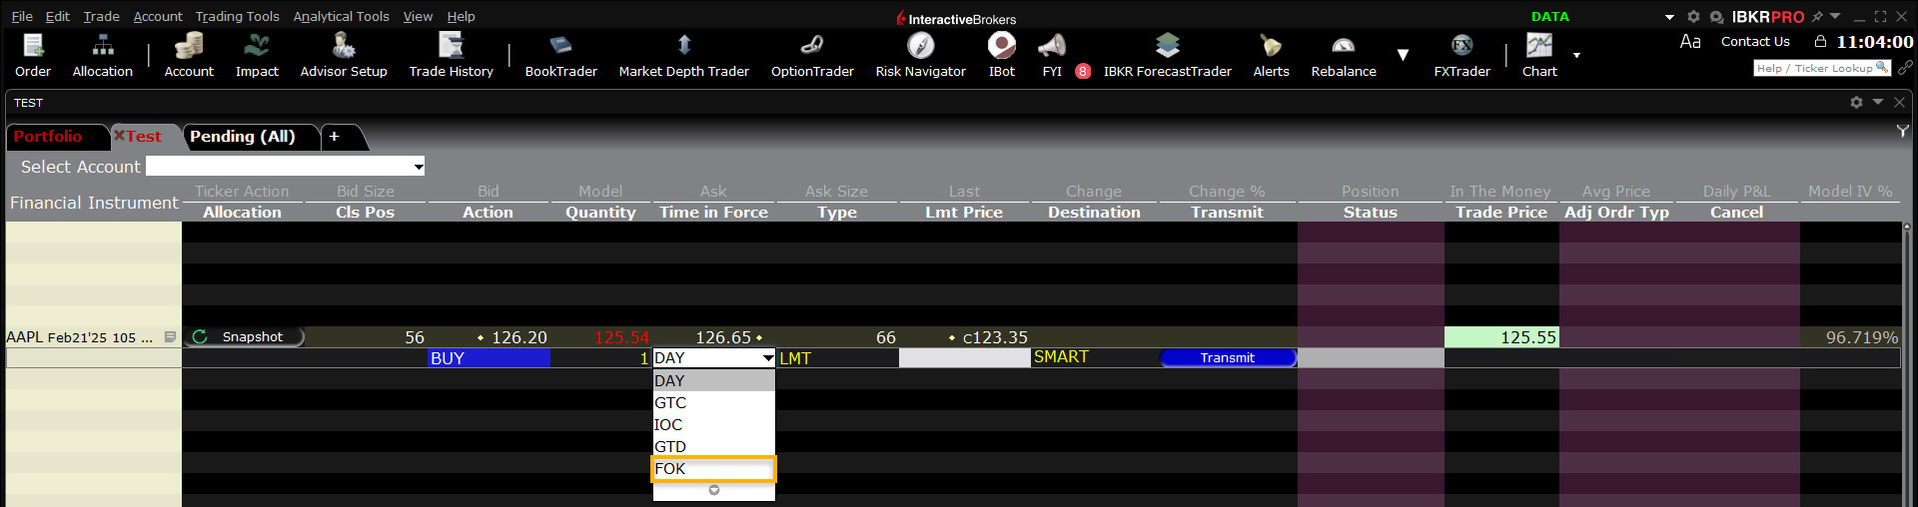Viewport: 1918px width, 507px height.
Task: Open the Alerts bell icon
Action: (x=1271, y=55)
